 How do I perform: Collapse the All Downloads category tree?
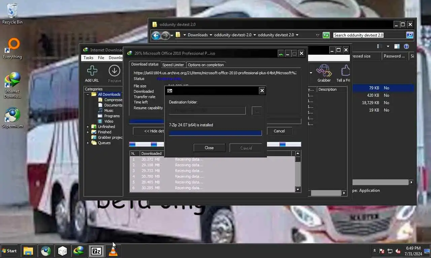(x=88, y=94)
